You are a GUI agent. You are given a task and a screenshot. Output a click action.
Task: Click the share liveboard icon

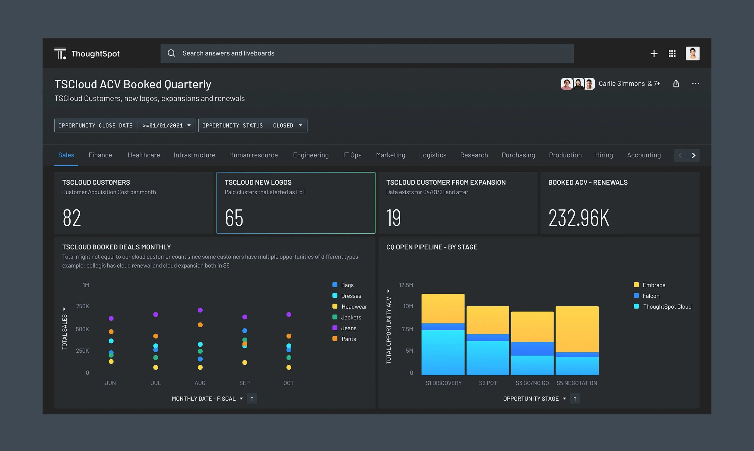tap(676, 84)
